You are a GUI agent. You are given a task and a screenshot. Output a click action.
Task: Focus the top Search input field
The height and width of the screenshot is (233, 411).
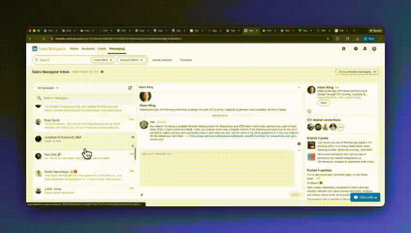(63, 60)
